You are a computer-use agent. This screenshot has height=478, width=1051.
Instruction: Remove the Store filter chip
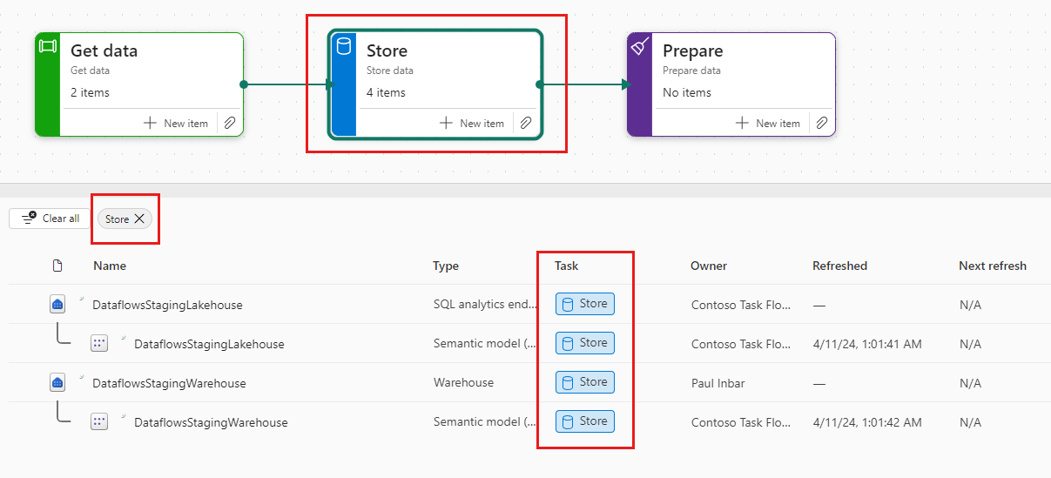pyautogui.click(x=139, y=219)
